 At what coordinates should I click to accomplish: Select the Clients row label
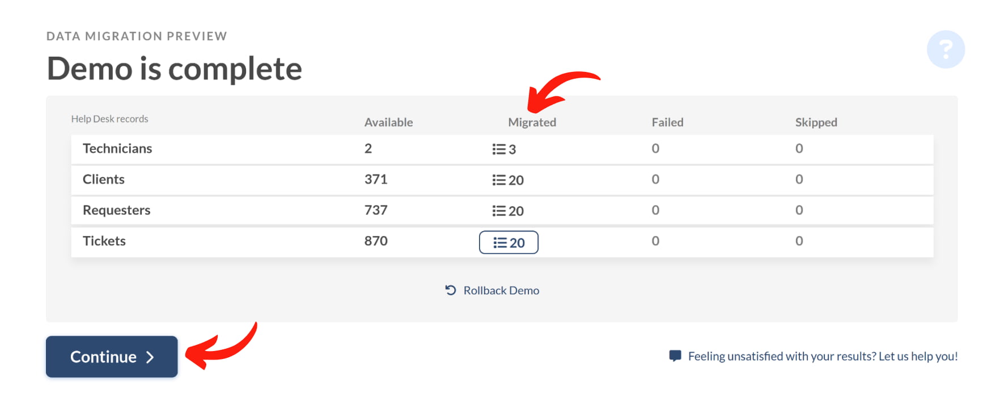pos(104,179)
